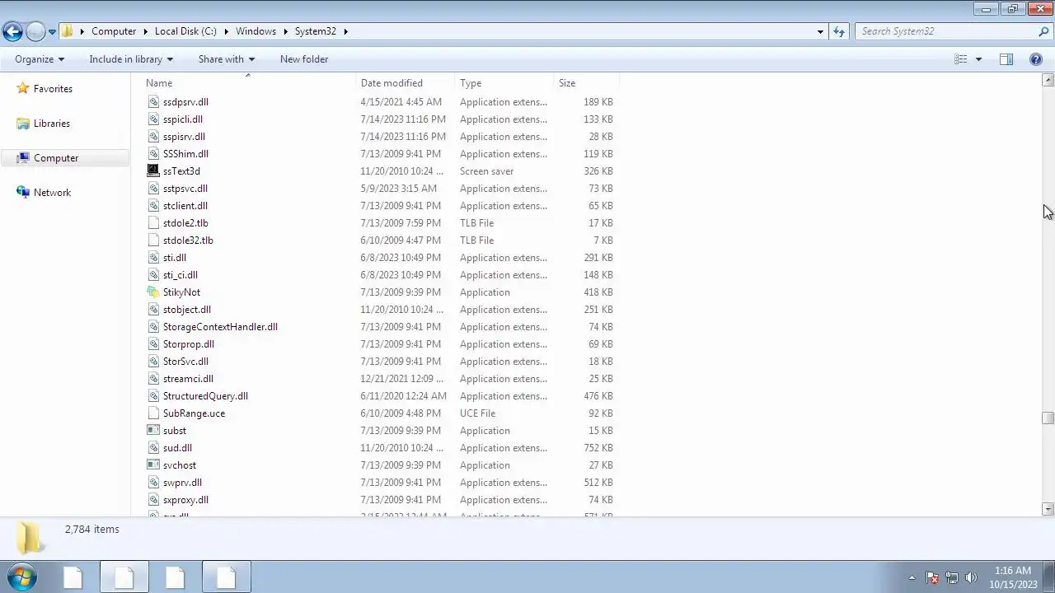
Task: Select the sxproxy.dll file name
Action: (185, 500)
